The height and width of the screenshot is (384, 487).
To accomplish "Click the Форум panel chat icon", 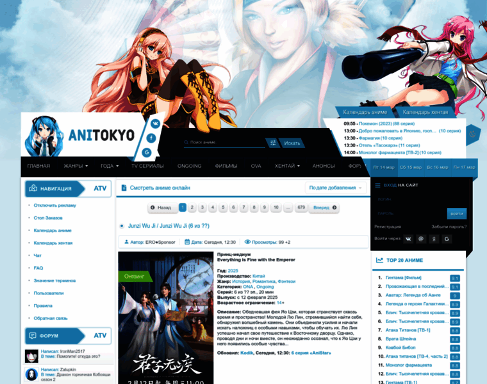I will [33, 335].
